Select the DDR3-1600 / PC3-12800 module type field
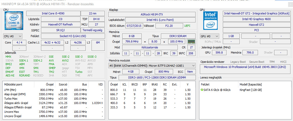The image size is (293, 121). 157,77
